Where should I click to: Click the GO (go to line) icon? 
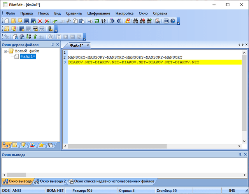pyautogui.click(x=166, y=21)
